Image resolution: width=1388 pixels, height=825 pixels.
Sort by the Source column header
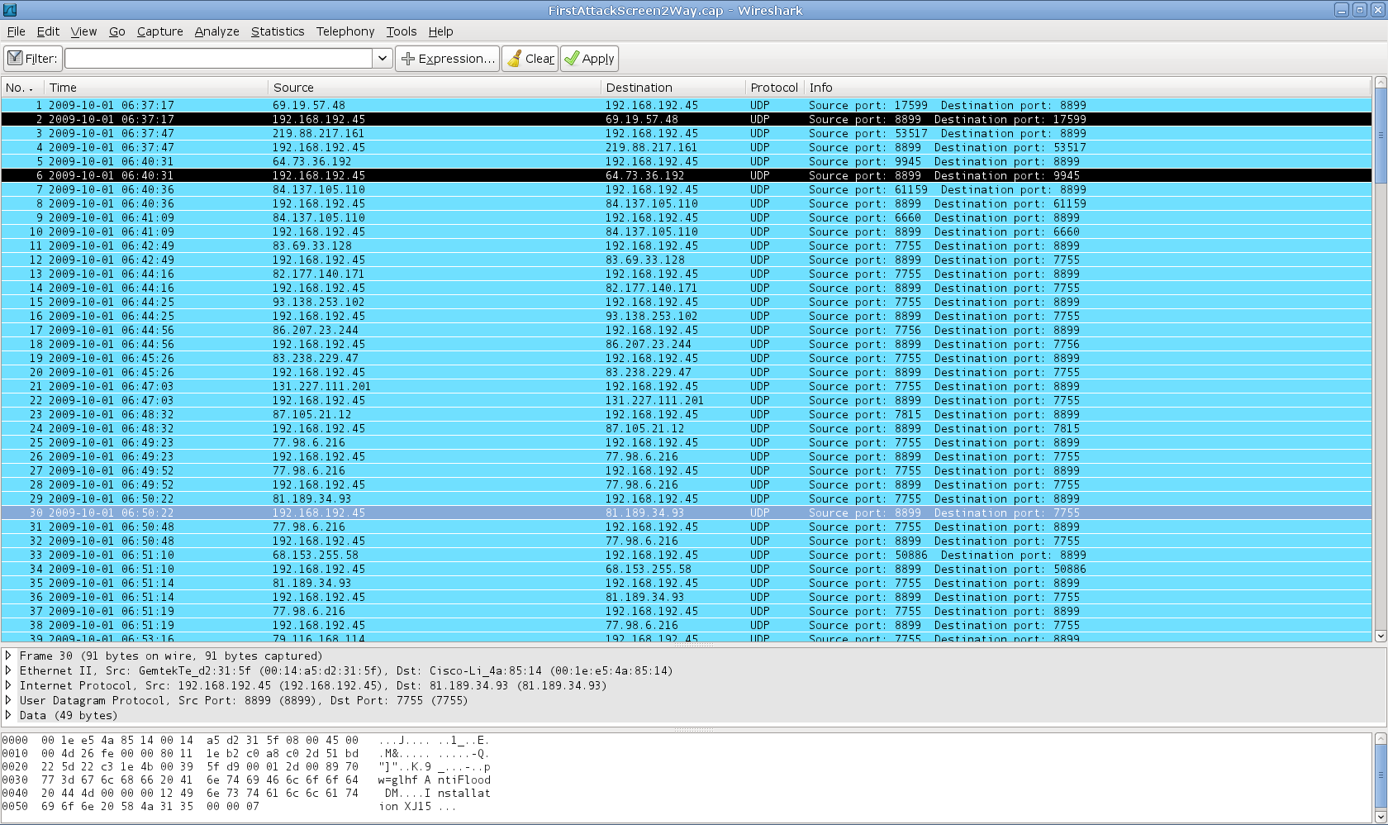pos(435,88)
